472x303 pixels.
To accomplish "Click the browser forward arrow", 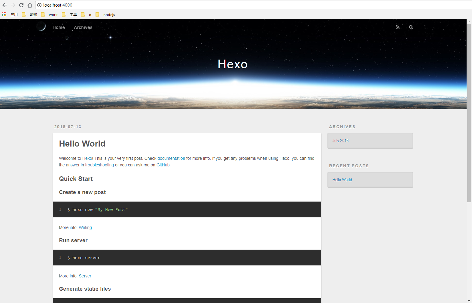I will (x=13, y=5).
